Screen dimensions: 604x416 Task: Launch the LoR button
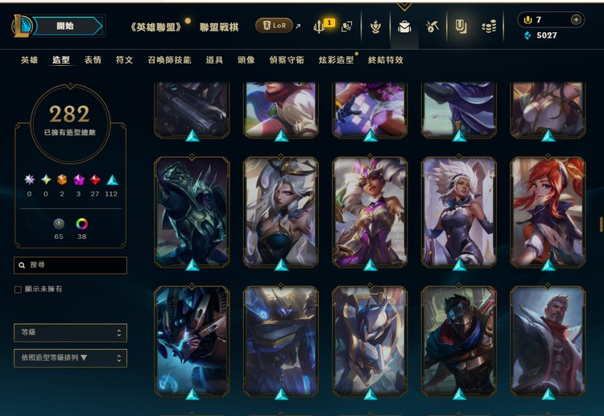(x=274, y=26)
